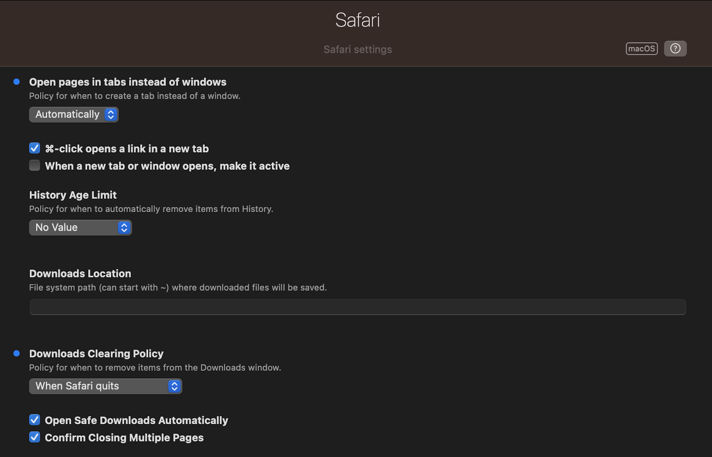Click blue dot beside Downloads Clearing Policy

(16, 353)
